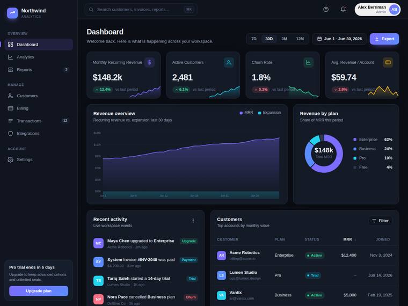Click the VA avatar for Vantix
408x306 pixels.
(x=221, y=295)
